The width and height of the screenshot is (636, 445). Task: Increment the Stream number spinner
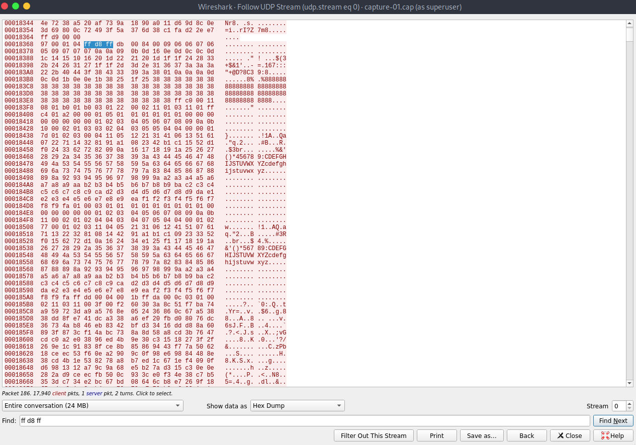click(629, 403)
